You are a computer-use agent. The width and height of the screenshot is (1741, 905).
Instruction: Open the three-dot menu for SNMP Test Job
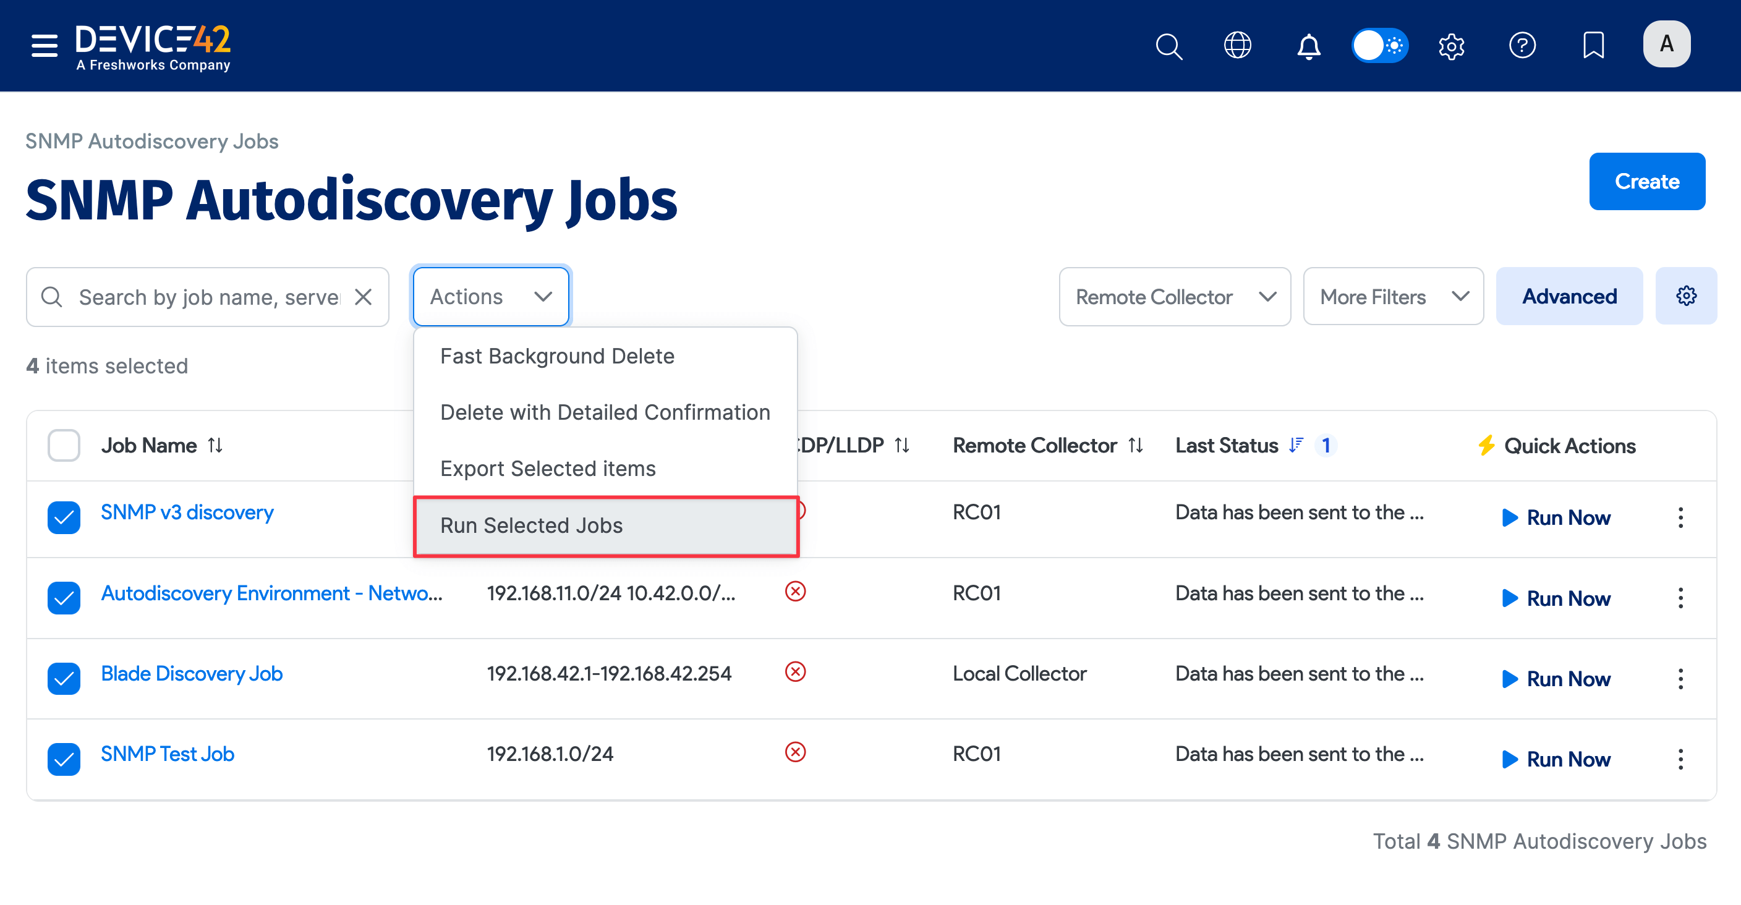coord(1681,759)
